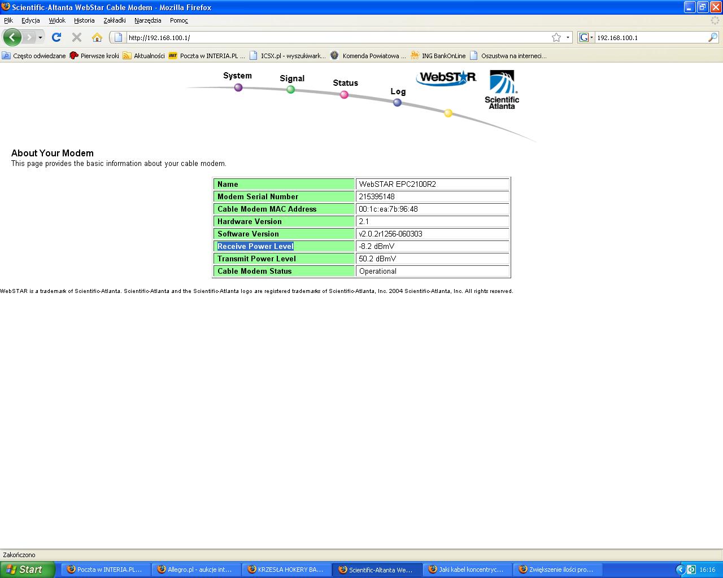The width and height of the screenshot is (723, 578).
Task: Click serial number 215395148
Action: tap(377, 196)
